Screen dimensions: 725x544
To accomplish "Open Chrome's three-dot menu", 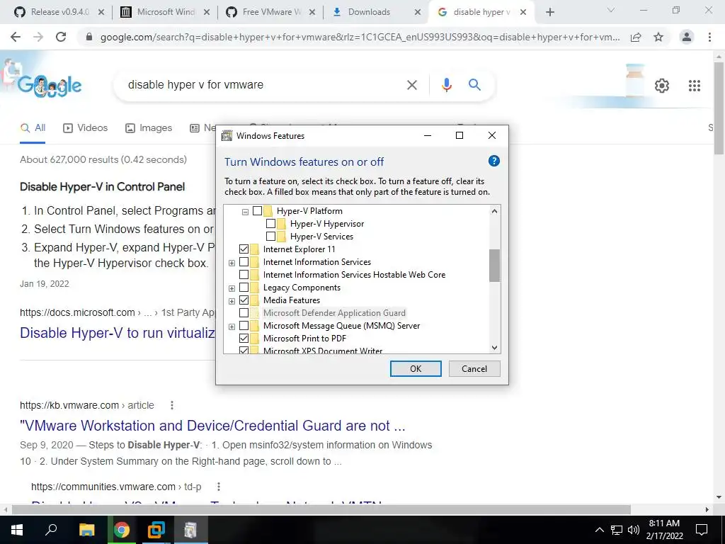I will pyautogui.click(x=709, y=37).
